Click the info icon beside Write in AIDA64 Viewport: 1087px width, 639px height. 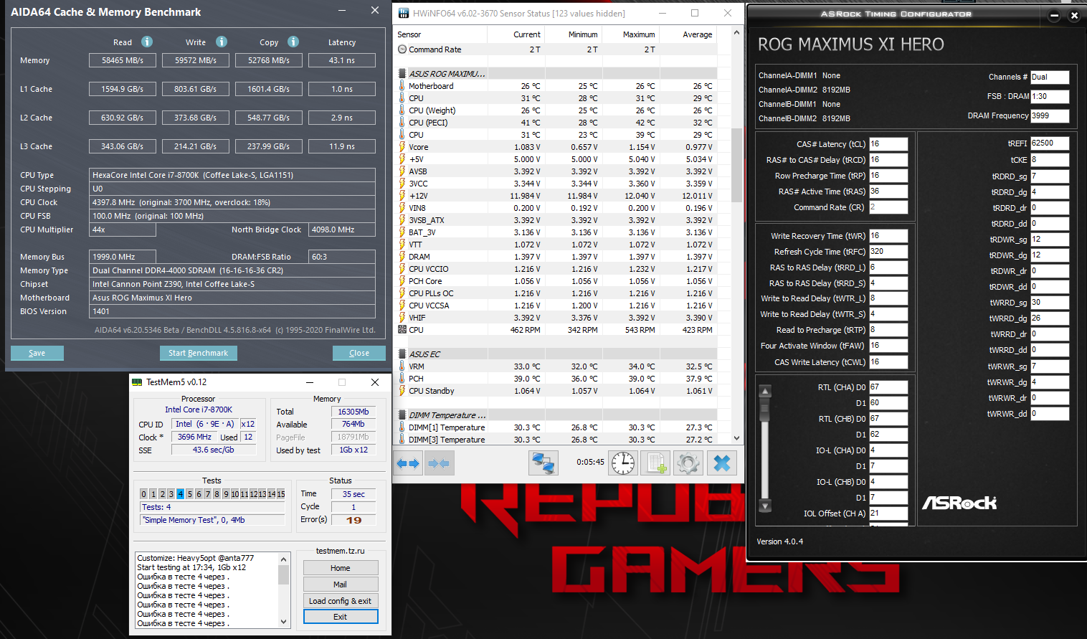point(222,42)
